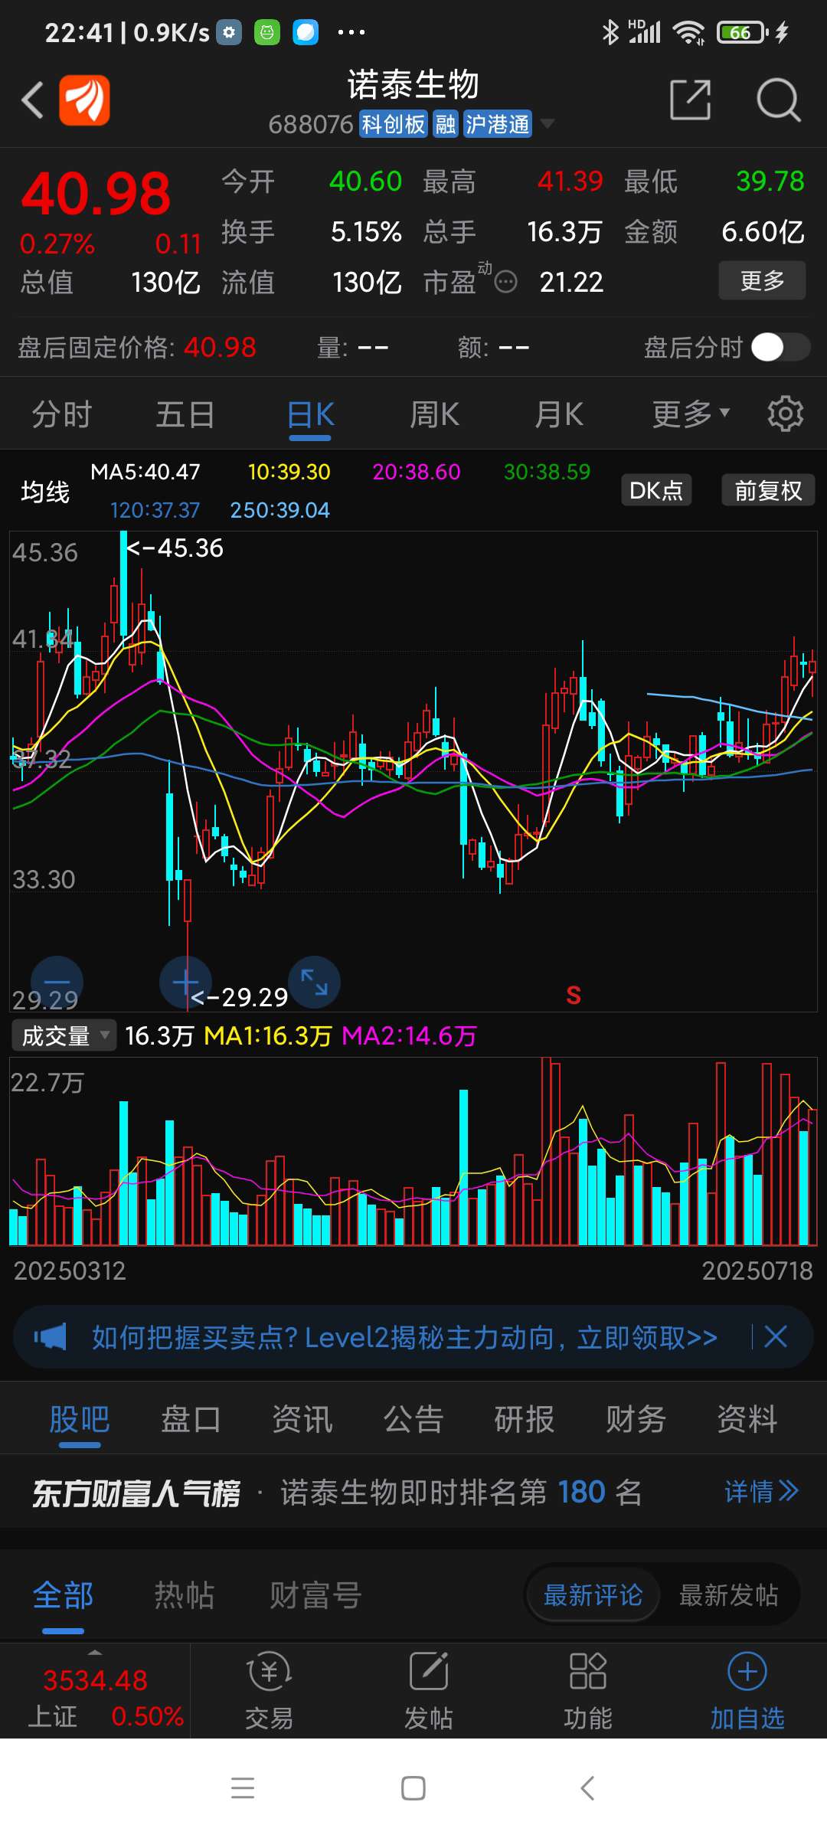Tap the DK点 button
Image resolution: width=827 pixels, height=1838 pixels.
tap(656, 490)
